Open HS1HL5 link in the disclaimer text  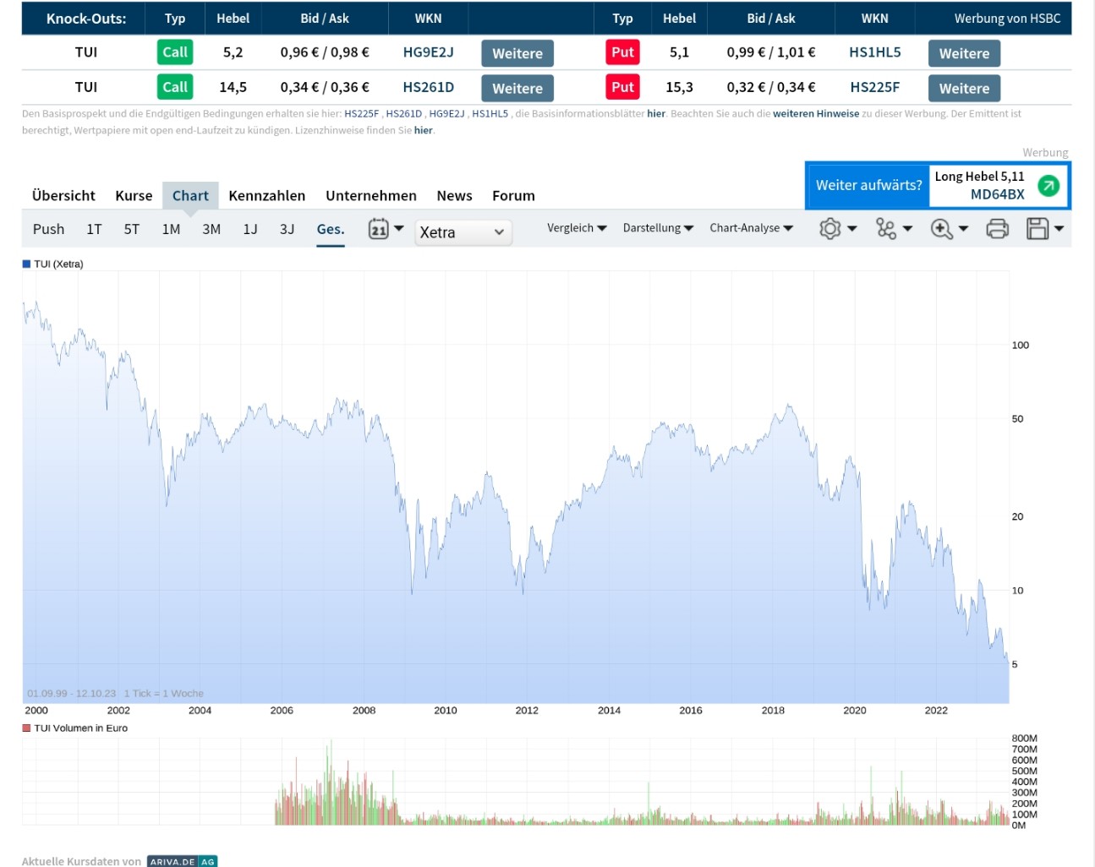[490, 114]
